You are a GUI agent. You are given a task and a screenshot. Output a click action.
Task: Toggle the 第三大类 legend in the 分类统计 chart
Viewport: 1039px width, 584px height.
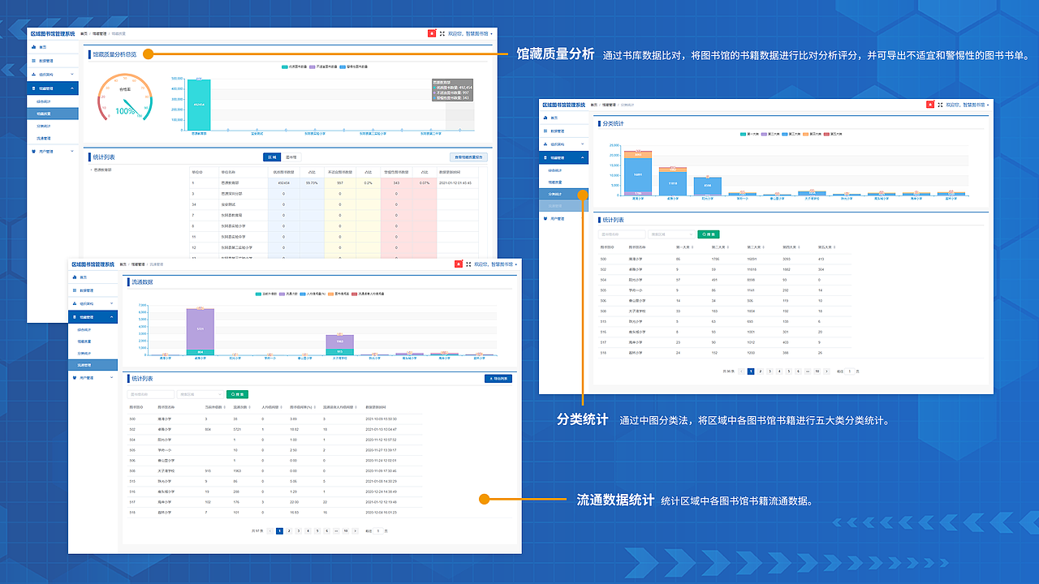791,134
